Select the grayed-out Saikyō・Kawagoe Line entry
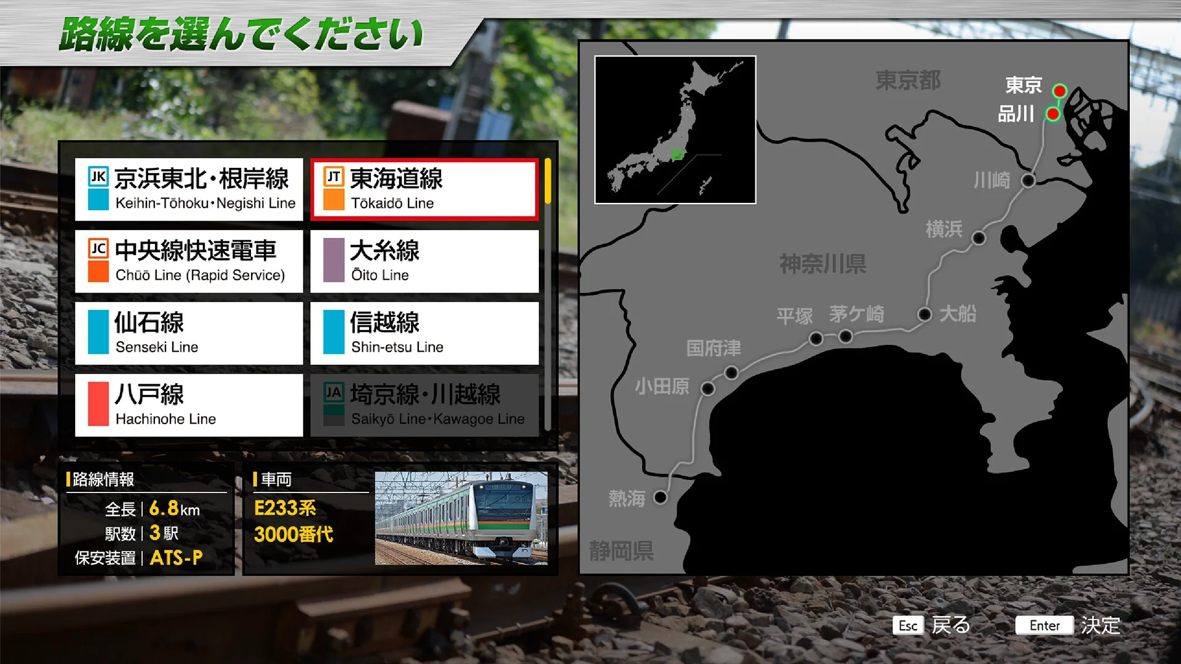The image size is (1181, 664). 424,405
